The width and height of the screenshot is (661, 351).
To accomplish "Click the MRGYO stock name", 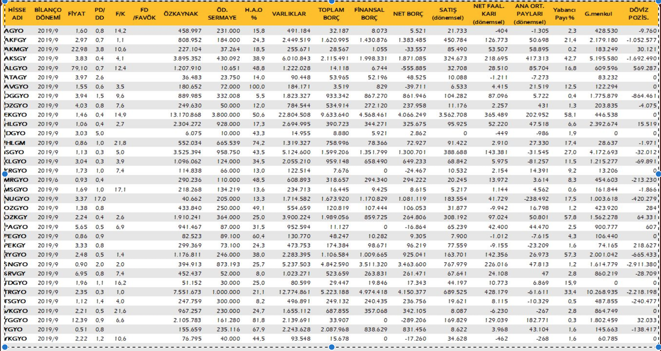I will [x=16, y=180].
